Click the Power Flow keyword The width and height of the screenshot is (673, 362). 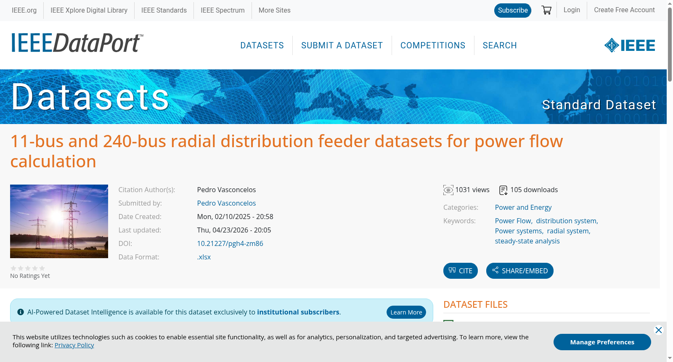point(513,221)
